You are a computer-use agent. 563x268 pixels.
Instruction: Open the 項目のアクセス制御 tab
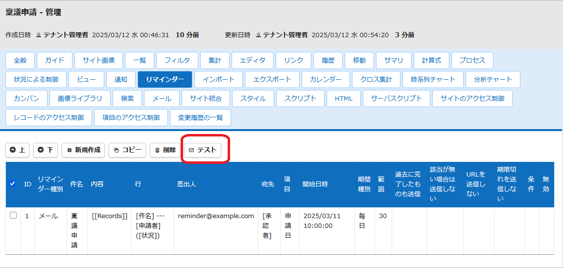tap(131, 118)
